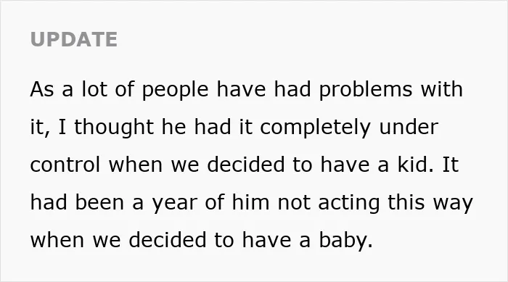Click the opening word "As"

42,90
